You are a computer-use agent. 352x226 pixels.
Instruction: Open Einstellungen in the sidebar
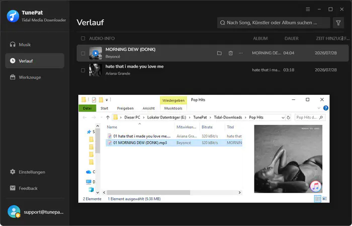coord(35,172)
